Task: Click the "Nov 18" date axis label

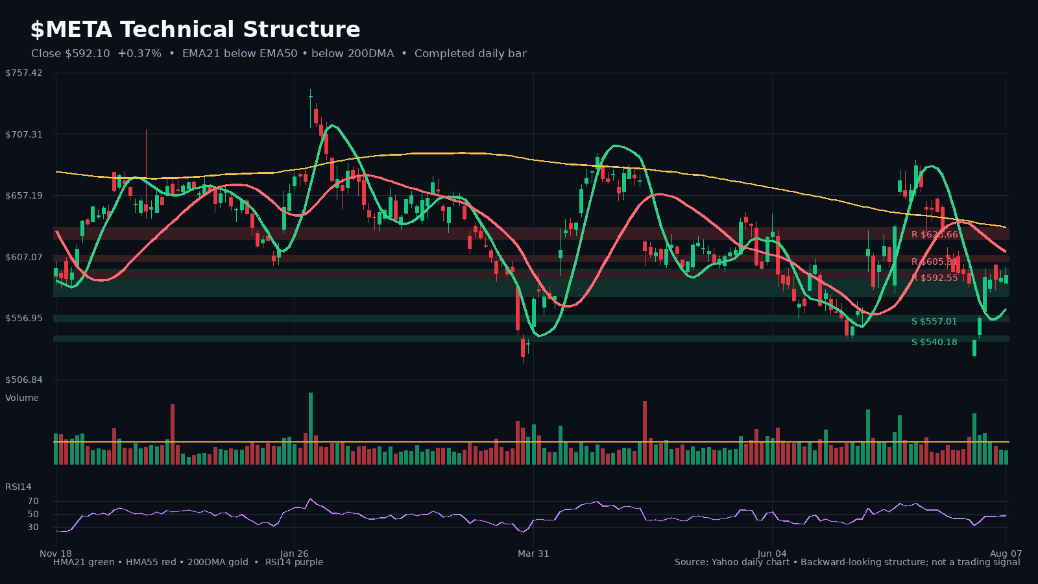Action: coord(56,554)
